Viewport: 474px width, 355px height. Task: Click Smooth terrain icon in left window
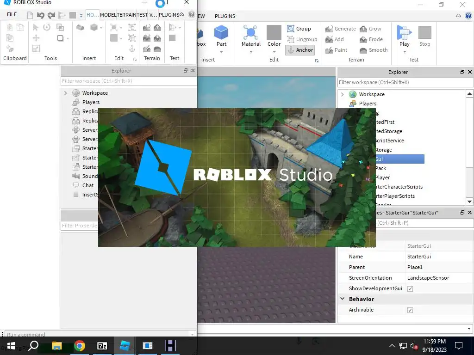click(157, 49)
